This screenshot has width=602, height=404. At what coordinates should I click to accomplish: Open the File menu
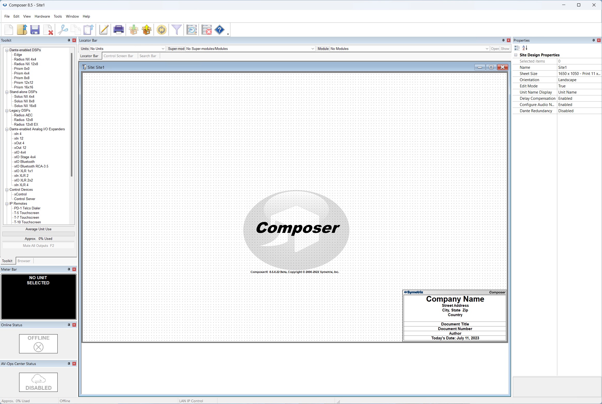pos(7,16)
